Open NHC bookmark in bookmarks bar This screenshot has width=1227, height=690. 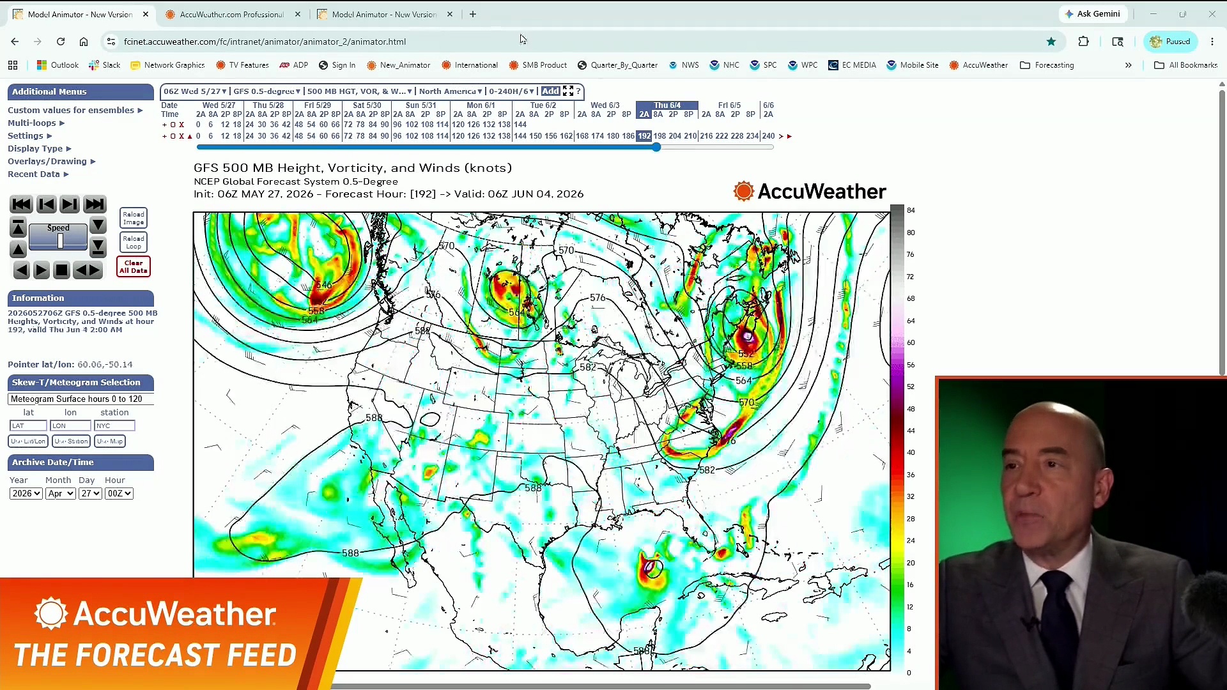[x=724, y=65]
